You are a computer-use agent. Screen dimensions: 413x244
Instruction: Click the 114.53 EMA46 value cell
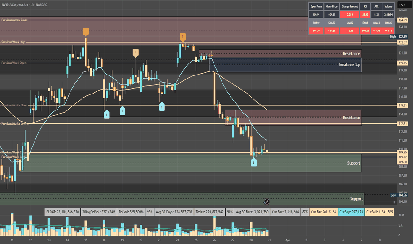tap(388, 31)
